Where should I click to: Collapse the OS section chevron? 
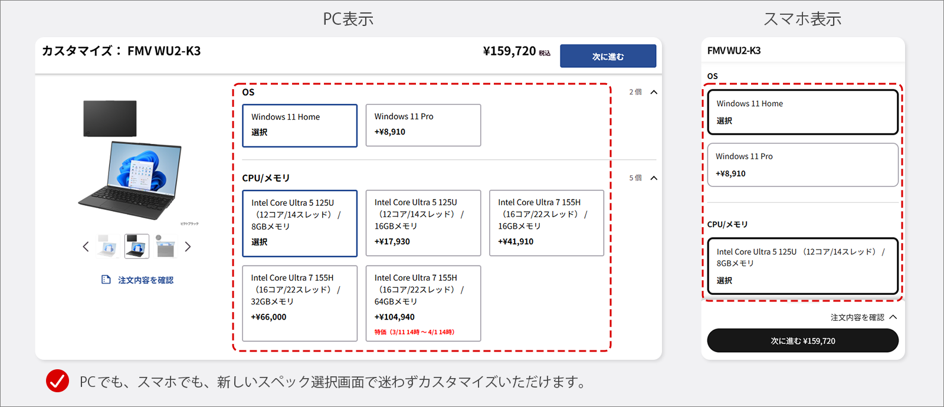[x=654, y=92]
